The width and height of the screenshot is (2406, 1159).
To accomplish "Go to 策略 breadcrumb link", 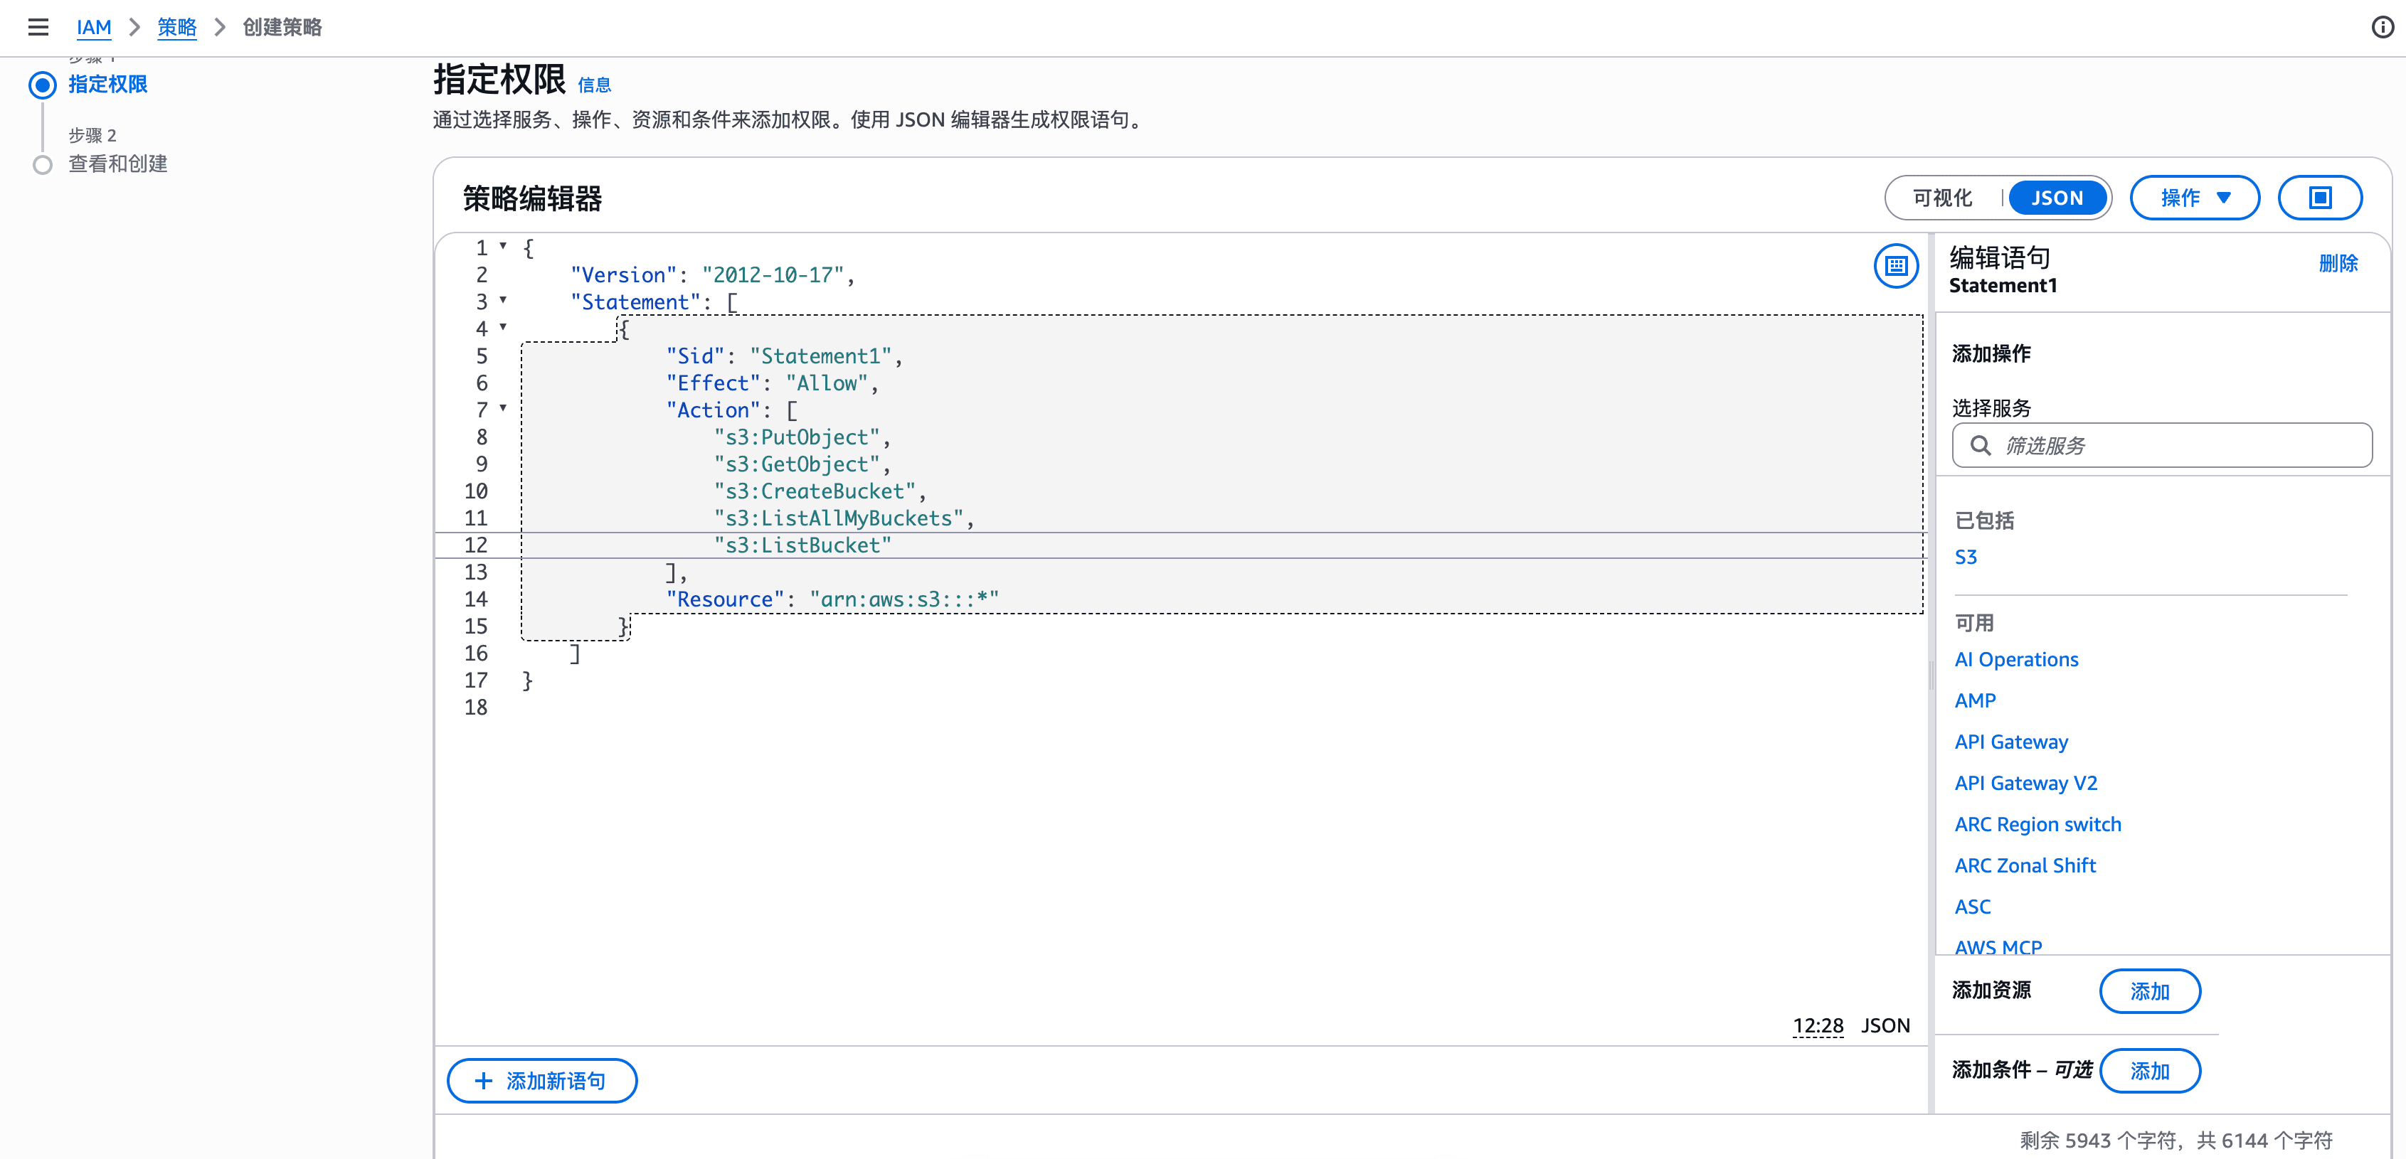I will coord(176,27).
